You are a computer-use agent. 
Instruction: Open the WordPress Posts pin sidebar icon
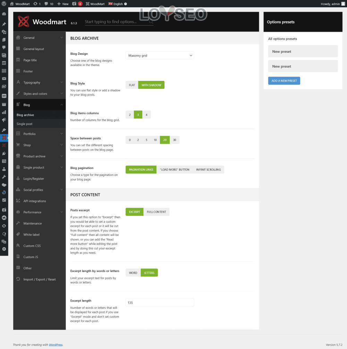coord(4,24)
